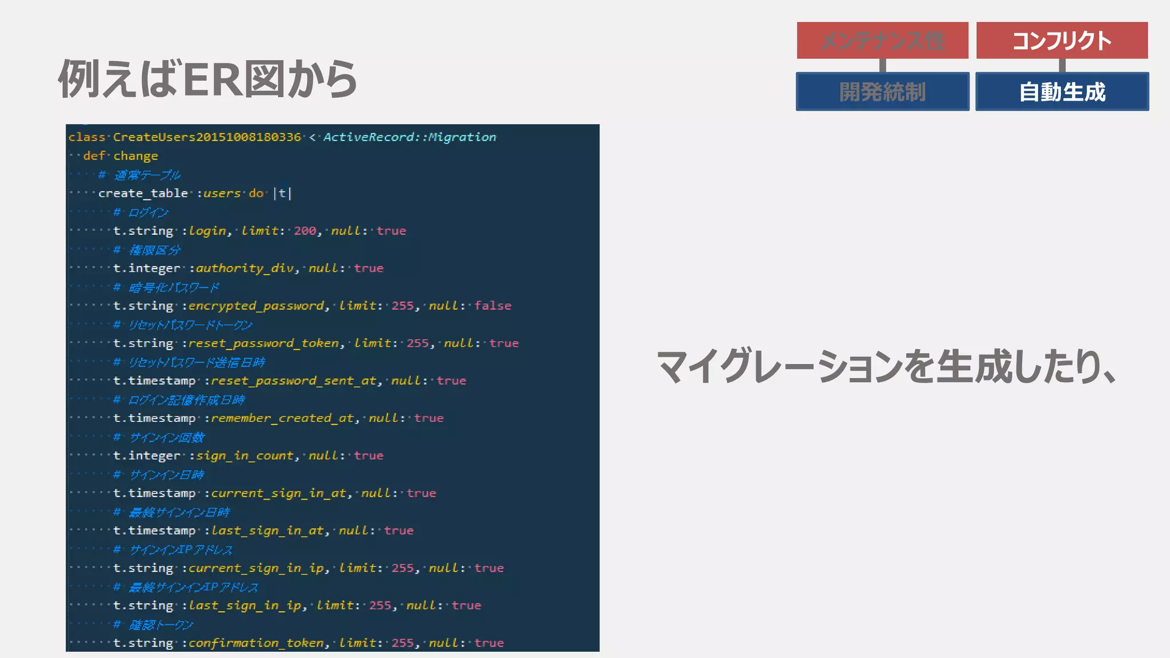Click the create_table :users line
Image resolution: width=1170 pixels, height=658 pixels.
click(x=195, y=194)
